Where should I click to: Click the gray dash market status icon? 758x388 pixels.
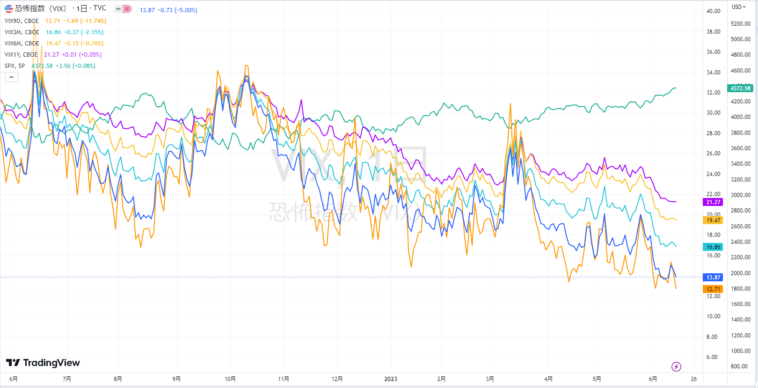click(118, 9)
